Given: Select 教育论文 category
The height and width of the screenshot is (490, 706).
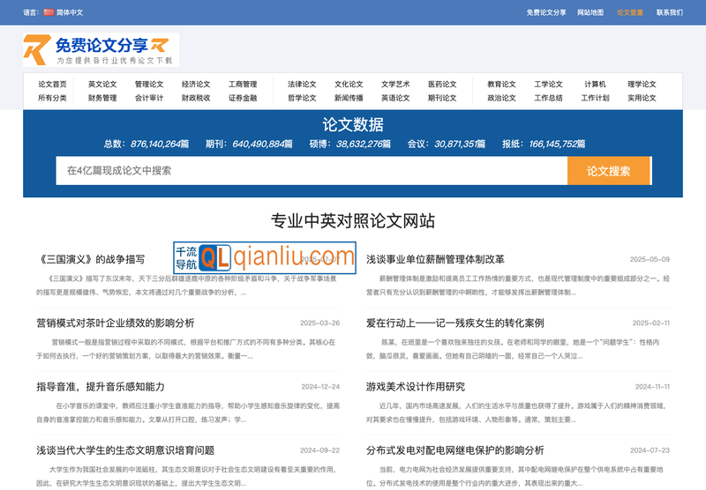Looking at the screenshot, I should (x=501, y=84).
